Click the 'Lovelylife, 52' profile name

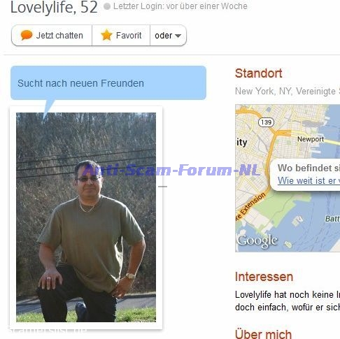click(54, 7)
